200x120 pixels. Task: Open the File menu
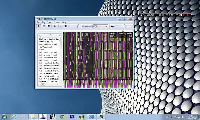[x=38, y=22]
